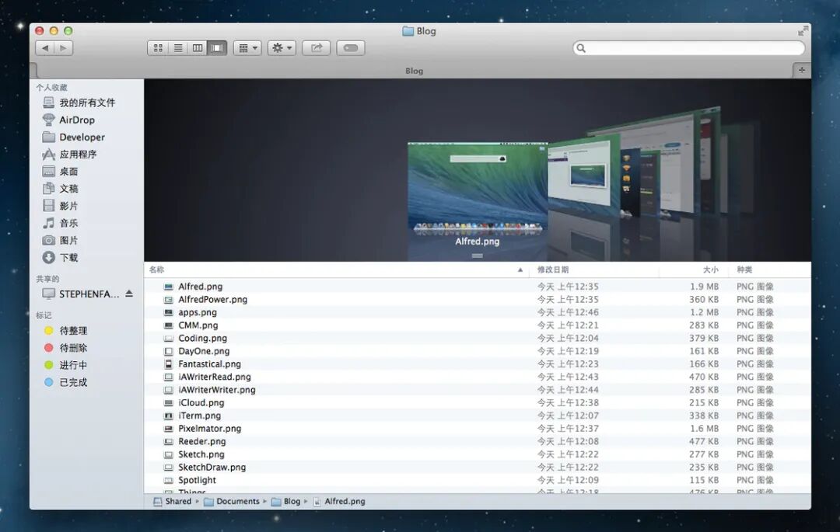Click the share toolbar button
Screen dimensions: 840x532
coord(317,48)
